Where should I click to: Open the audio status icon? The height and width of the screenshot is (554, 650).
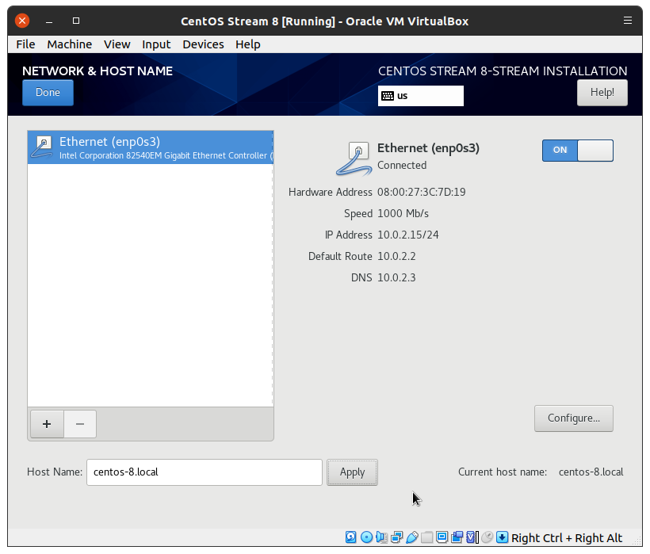tap(381, 537)
